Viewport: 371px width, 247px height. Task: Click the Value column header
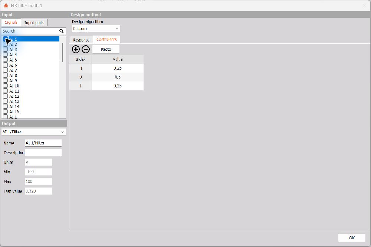(x=118, y=59)
